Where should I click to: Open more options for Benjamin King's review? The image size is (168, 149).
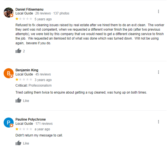pyautogui.click(x=158, y=72)
